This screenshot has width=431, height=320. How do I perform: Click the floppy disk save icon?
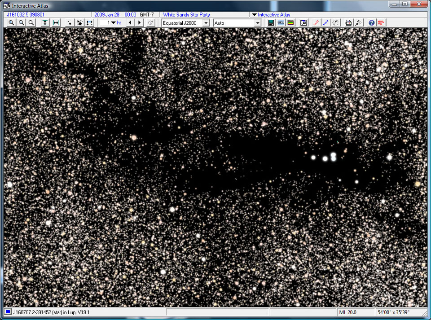(271, 23)
